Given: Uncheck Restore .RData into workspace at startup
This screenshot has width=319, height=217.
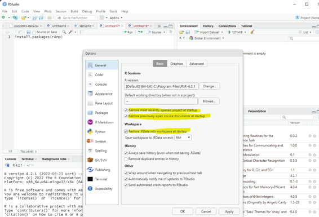Looking at the screenshot, I should [x=126, y=131].
